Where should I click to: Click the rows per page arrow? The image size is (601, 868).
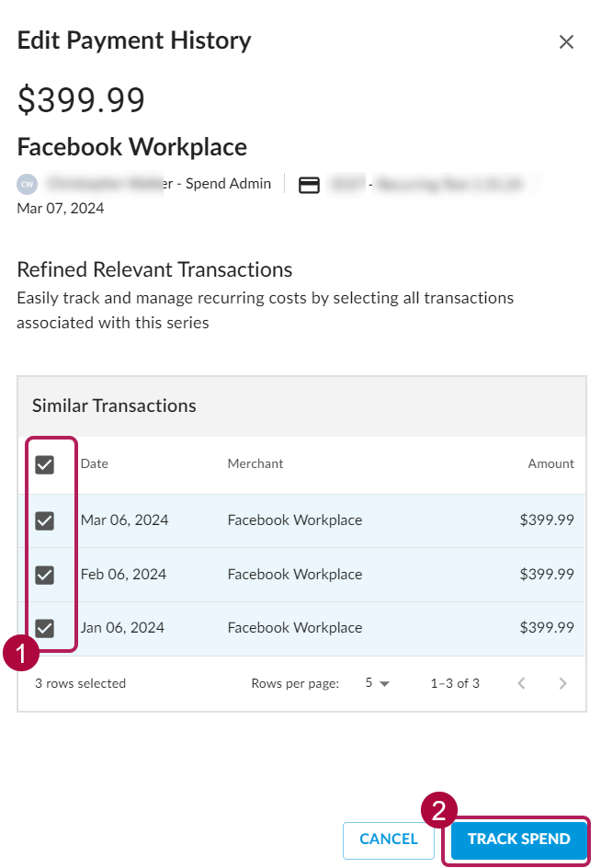tap(385, 684)
